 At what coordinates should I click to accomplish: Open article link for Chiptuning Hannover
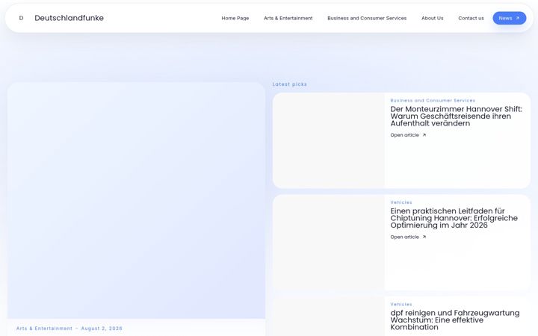click(x=404, y=237)
